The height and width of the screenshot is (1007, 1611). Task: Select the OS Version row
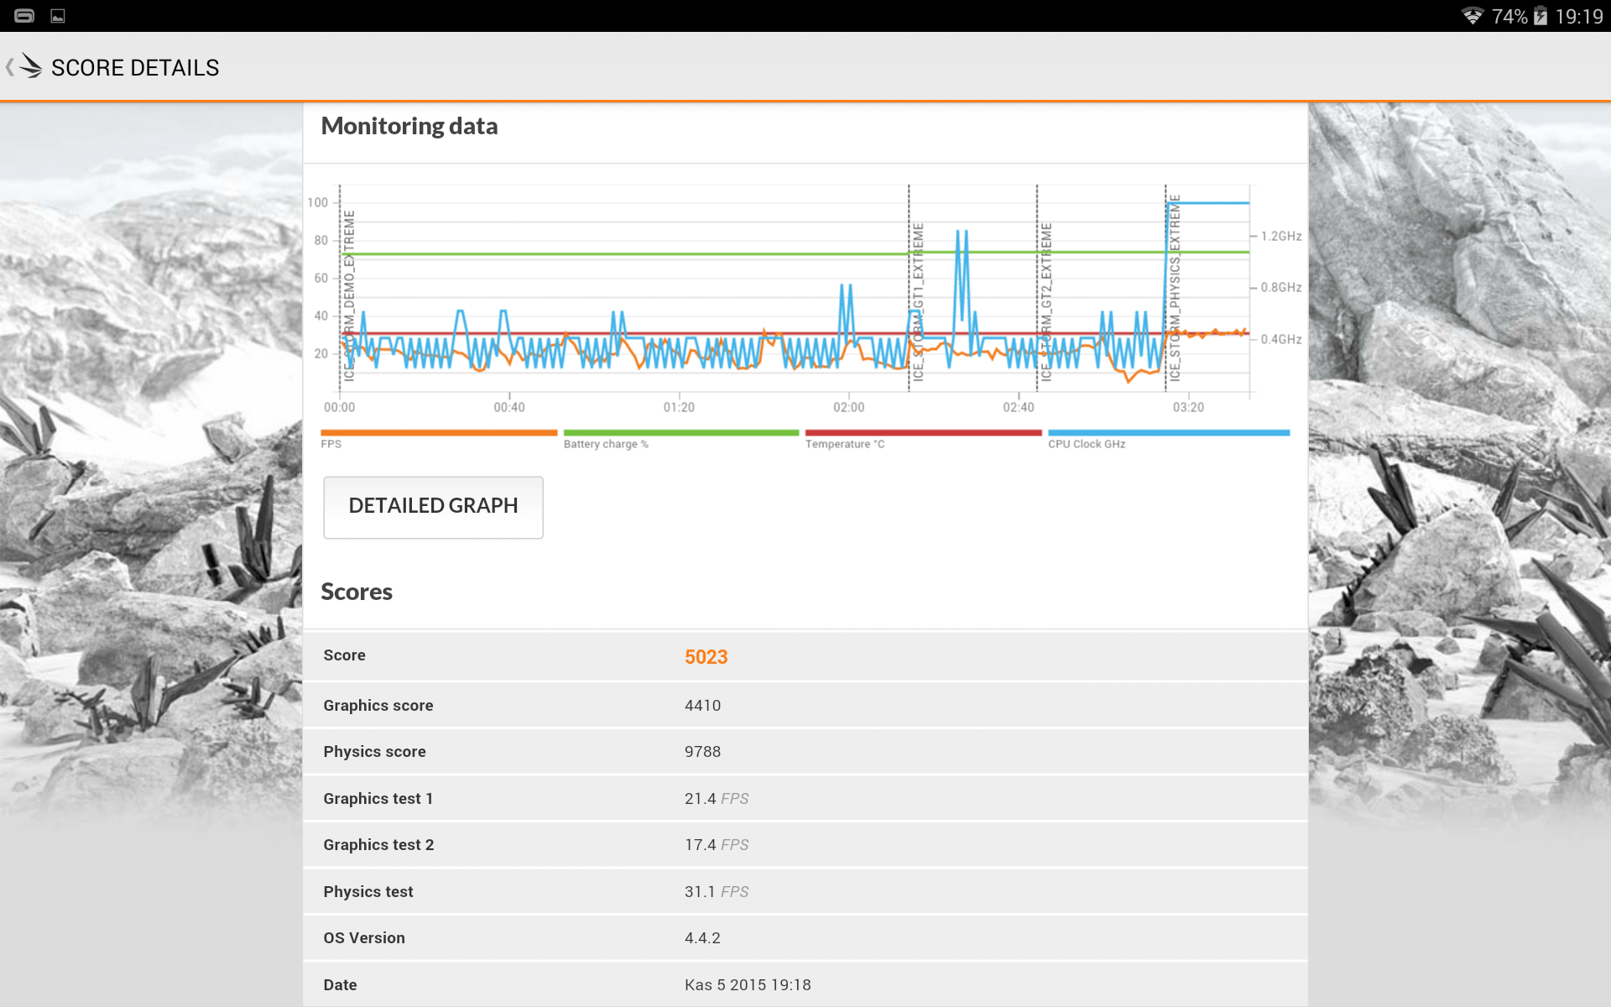click(x=804, y=938)
